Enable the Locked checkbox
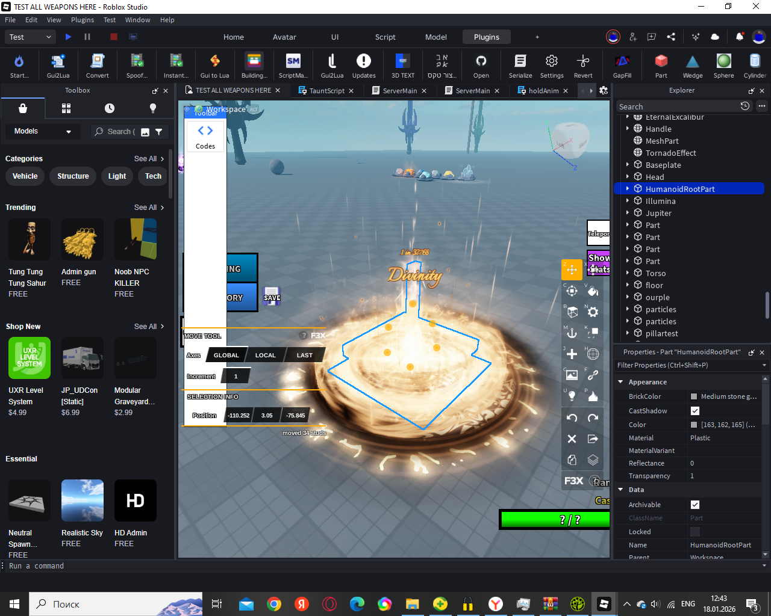 [695, 532]
